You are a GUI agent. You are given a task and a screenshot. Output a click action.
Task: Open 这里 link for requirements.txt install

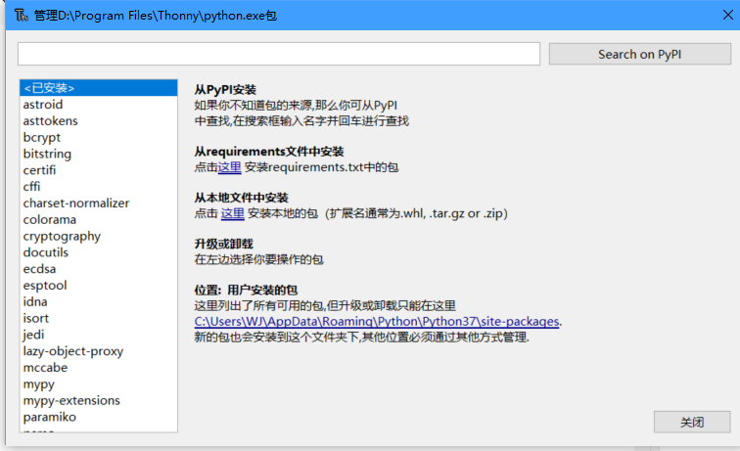pos(229,167)
